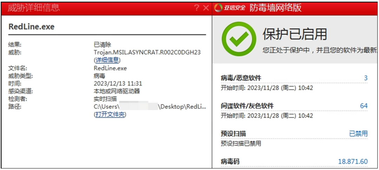The height and width of the screenshot is (170, 379).
Task: Click the 结果: field label
Action: [15, 44]
